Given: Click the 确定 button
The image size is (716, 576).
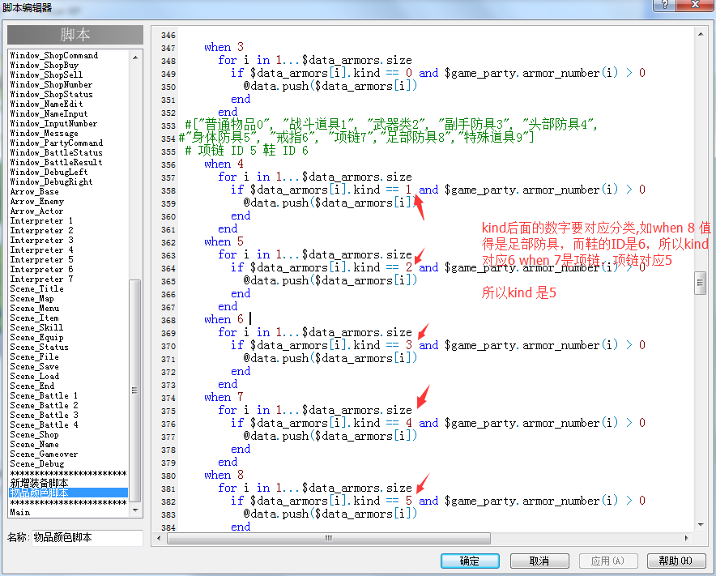Looking at the screenshot, I should [x=470, y=561].
